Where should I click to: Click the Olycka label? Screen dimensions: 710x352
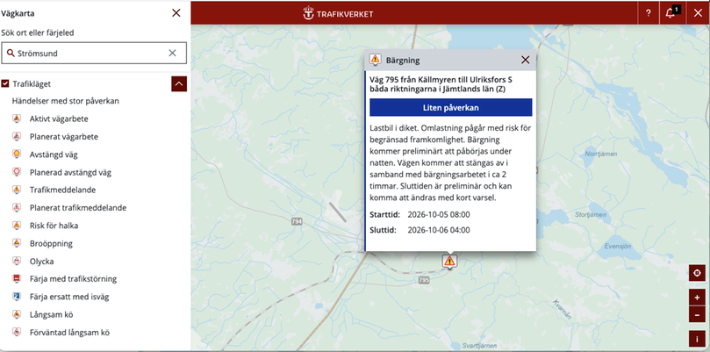click(x=41, y=262)
